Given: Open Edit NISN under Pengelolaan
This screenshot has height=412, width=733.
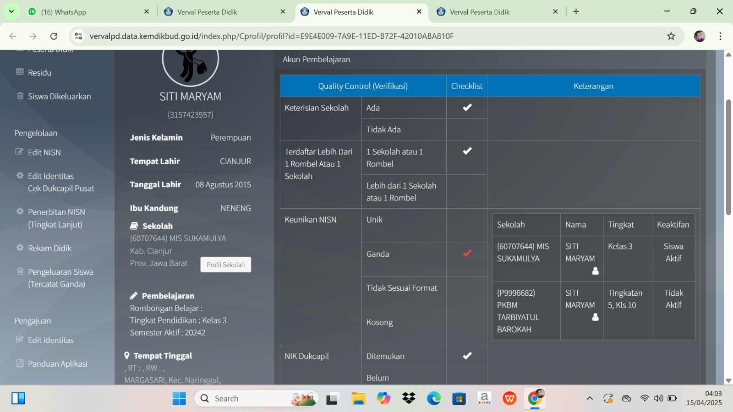Looking at the screenshot, I should coord(44,152).
